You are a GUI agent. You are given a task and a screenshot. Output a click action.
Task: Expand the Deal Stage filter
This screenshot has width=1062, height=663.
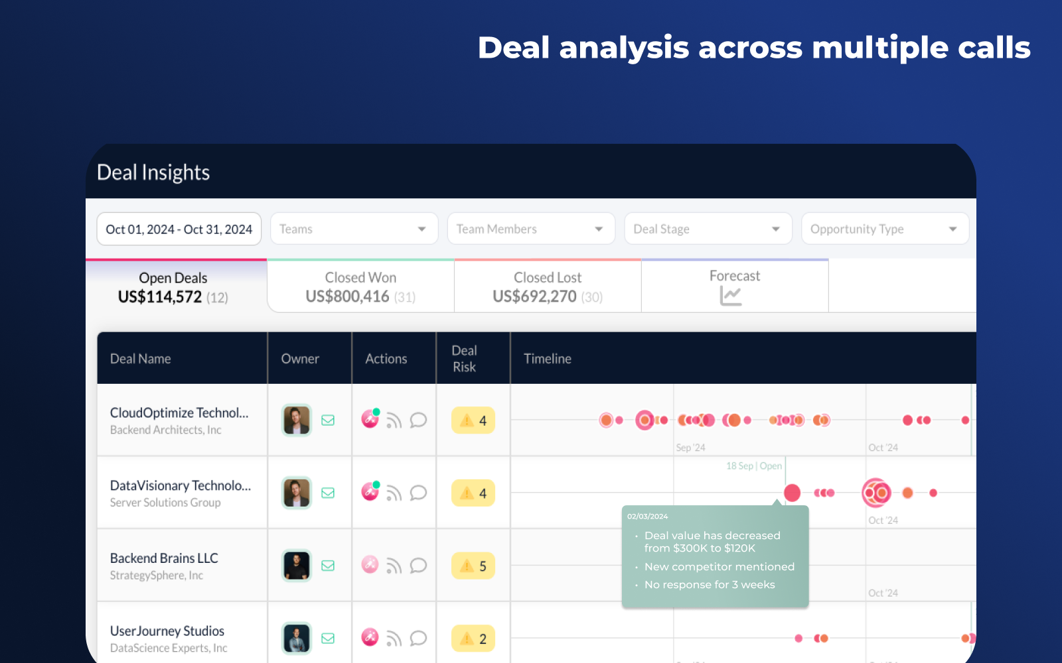[708, 229]
